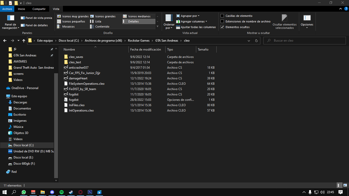Switch to the Compartir ribbon tab

tap(39, 9)
